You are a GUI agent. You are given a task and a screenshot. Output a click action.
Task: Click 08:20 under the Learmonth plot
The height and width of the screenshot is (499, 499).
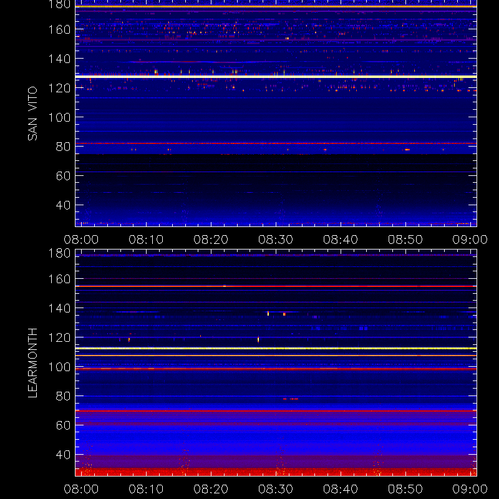(x=211, y=489)
